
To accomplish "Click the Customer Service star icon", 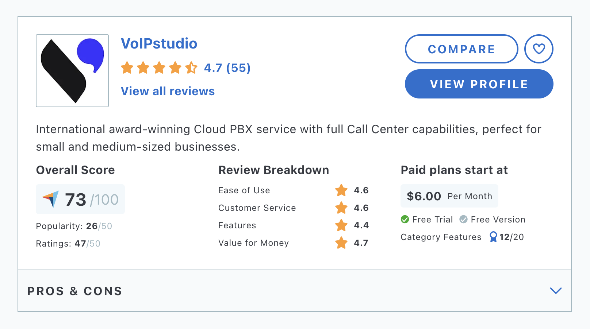I will tap(341, 208).
